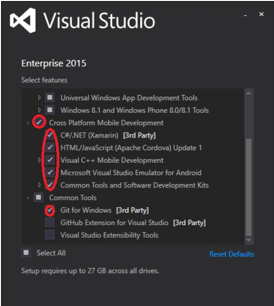Uncheck Microsoft Visual Studio Emulator for Android
274x306 pixels.
[50, 172]
